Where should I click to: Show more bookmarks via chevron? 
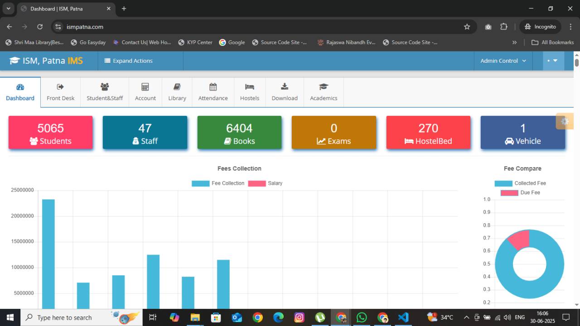[514, 42]
